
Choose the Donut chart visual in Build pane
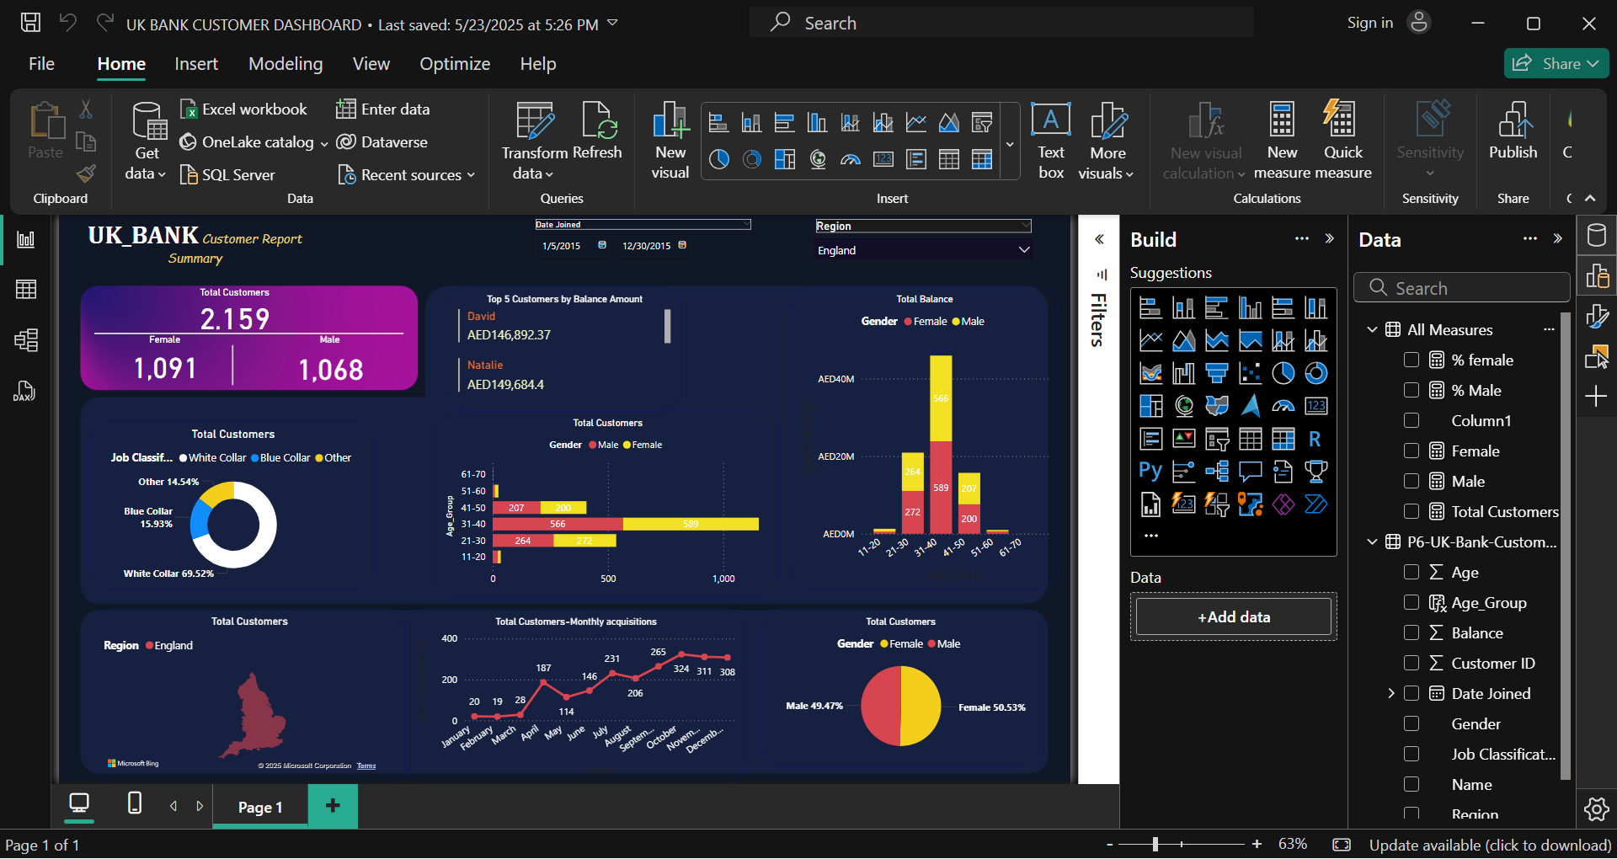[1315, 373]
